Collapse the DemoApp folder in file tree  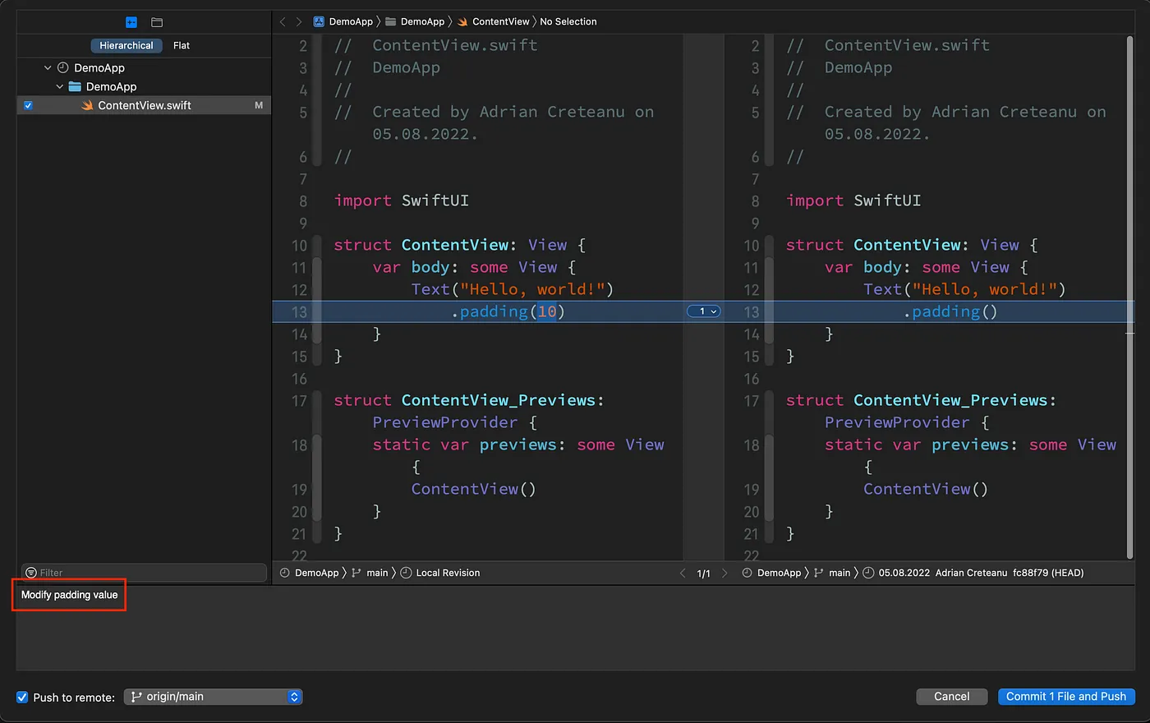(60, 87)
